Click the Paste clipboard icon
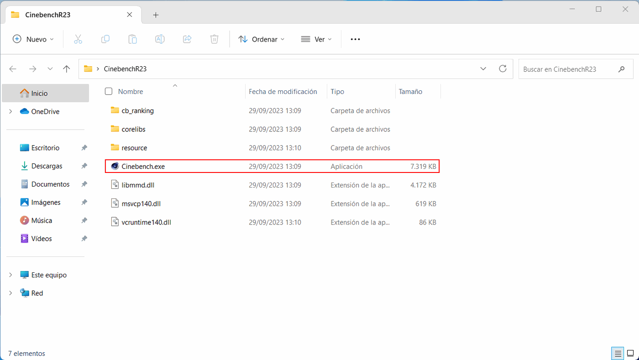The image size is (639, 360). (x=132, y=39)
